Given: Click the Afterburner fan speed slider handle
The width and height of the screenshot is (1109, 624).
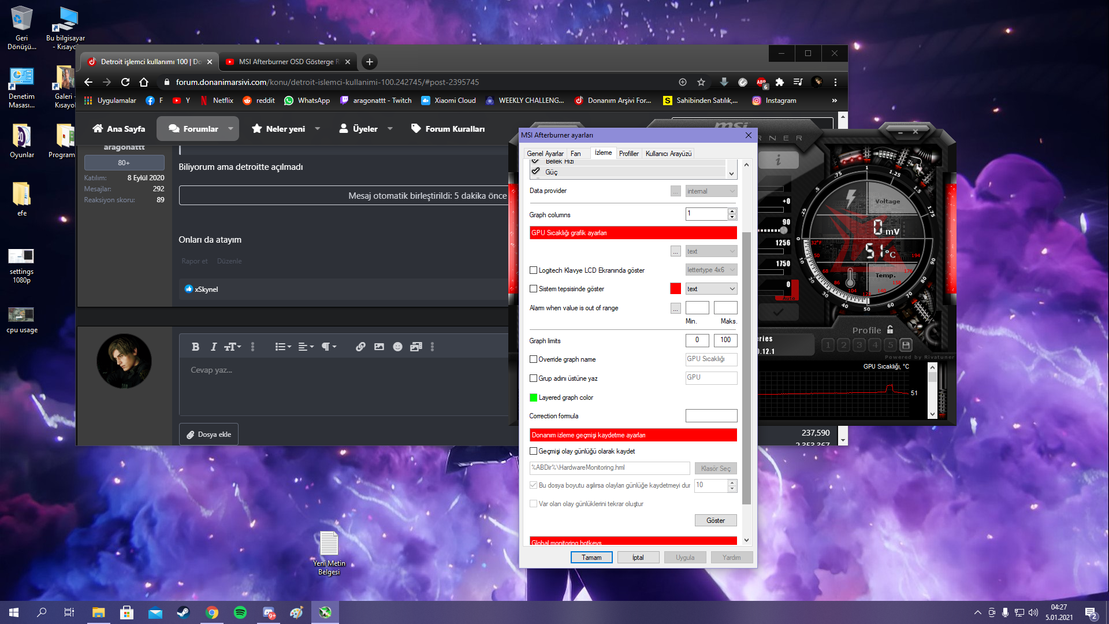Looking at the screenshot, I should pos(784,231).
